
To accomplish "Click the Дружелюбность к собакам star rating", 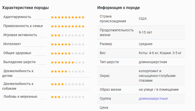I will coord(68,84).
